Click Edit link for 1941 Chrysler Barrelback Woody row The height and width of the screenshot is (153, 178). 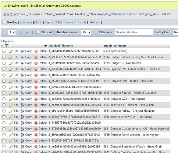click(x=16, y=147)
